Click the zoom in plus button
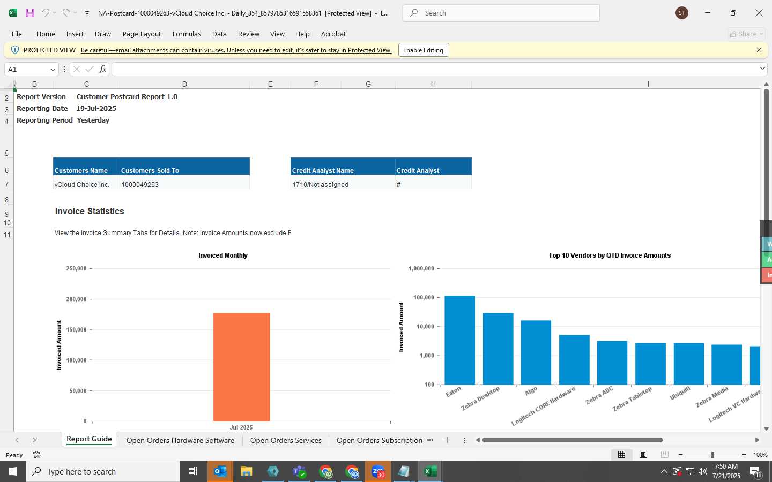The image size is (772, 482). 744,455
